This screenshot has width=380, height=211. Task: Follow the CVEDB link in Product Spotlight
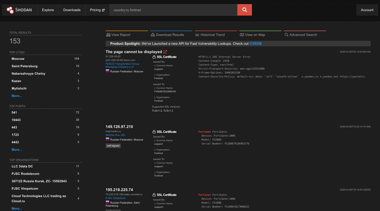(x=256, y=44)
